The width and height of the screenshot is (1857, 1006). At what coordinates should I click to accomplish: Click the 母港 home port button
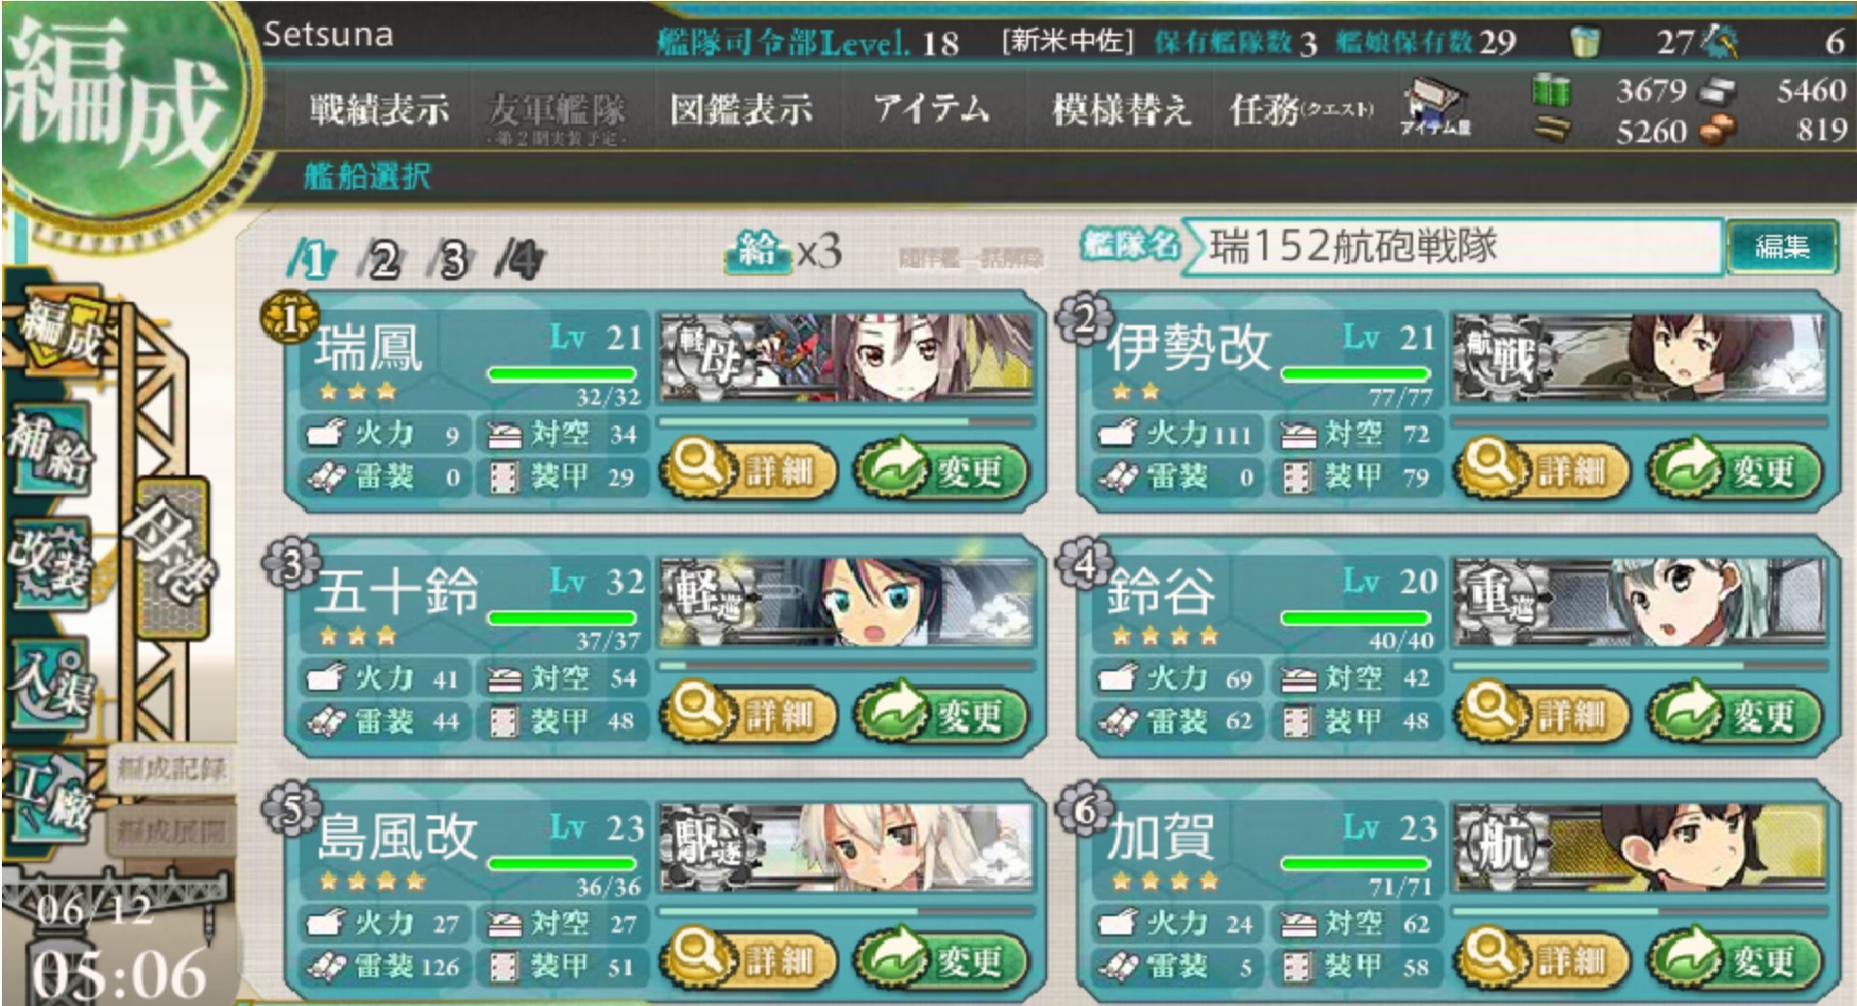click(x=170, y=557)
